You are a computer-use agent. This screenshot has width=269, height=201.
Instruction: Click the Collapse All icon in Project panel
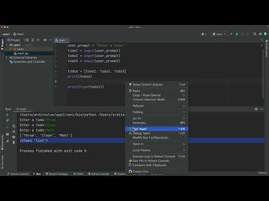(x=38, y=40)
